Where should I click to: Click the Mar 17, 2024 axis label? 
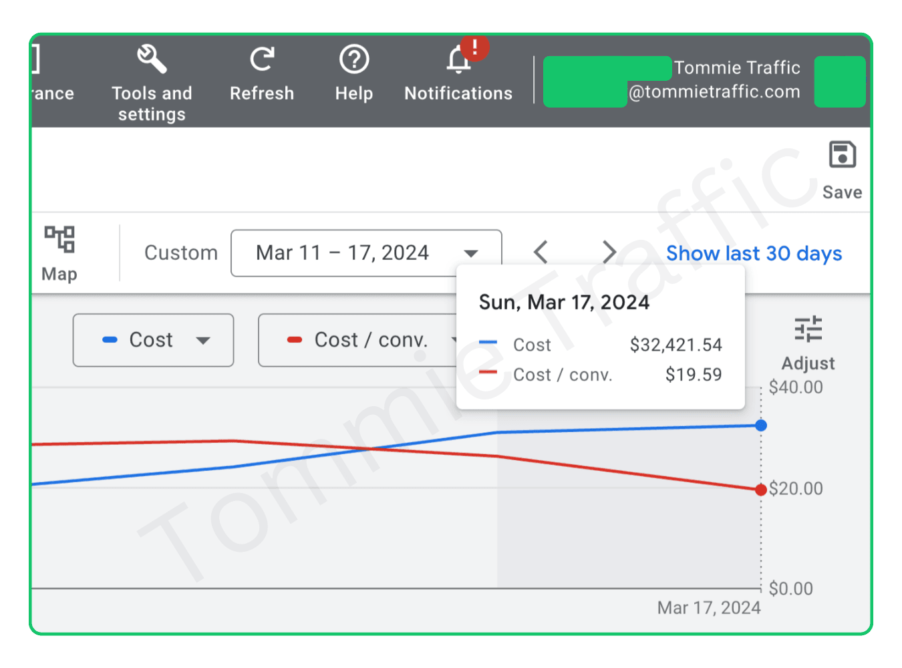tap(709, 608)
